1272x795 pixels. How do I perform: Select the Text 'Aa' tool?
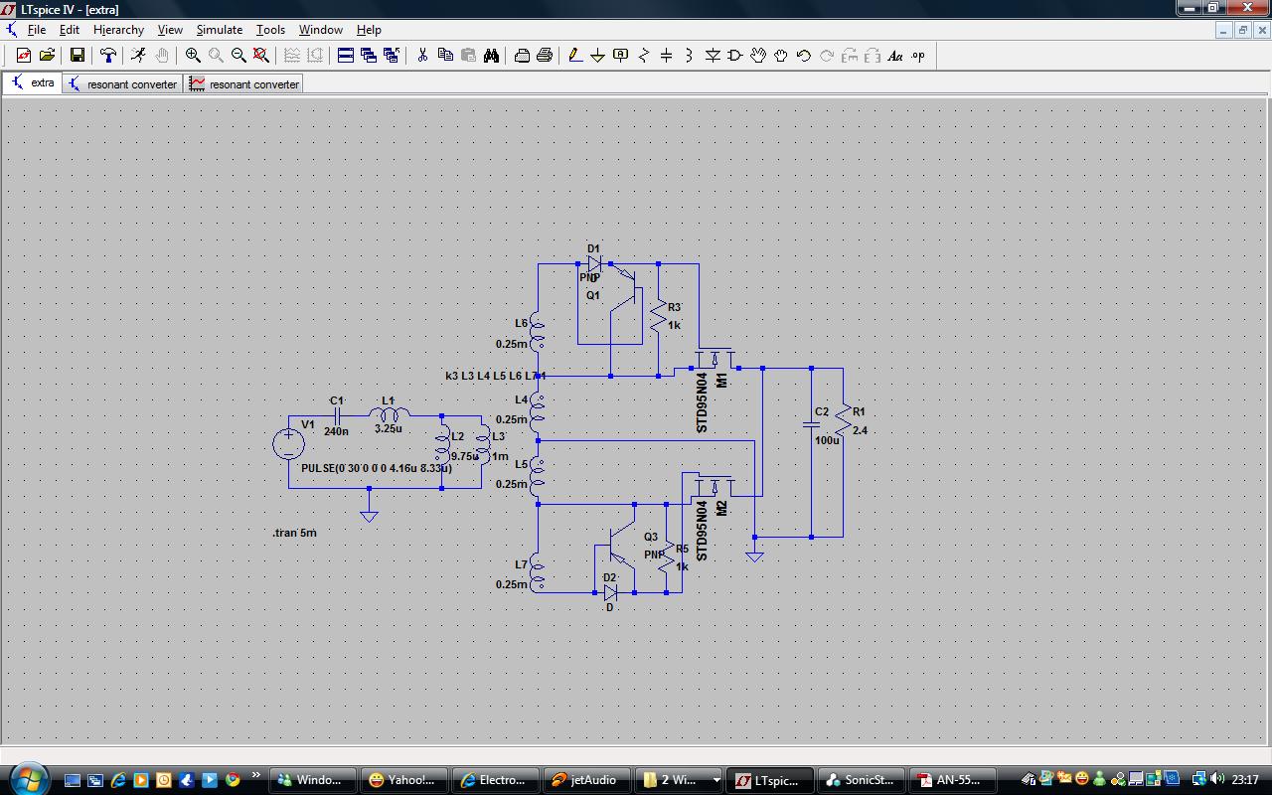pyautogui.click(x=895, y=56)
